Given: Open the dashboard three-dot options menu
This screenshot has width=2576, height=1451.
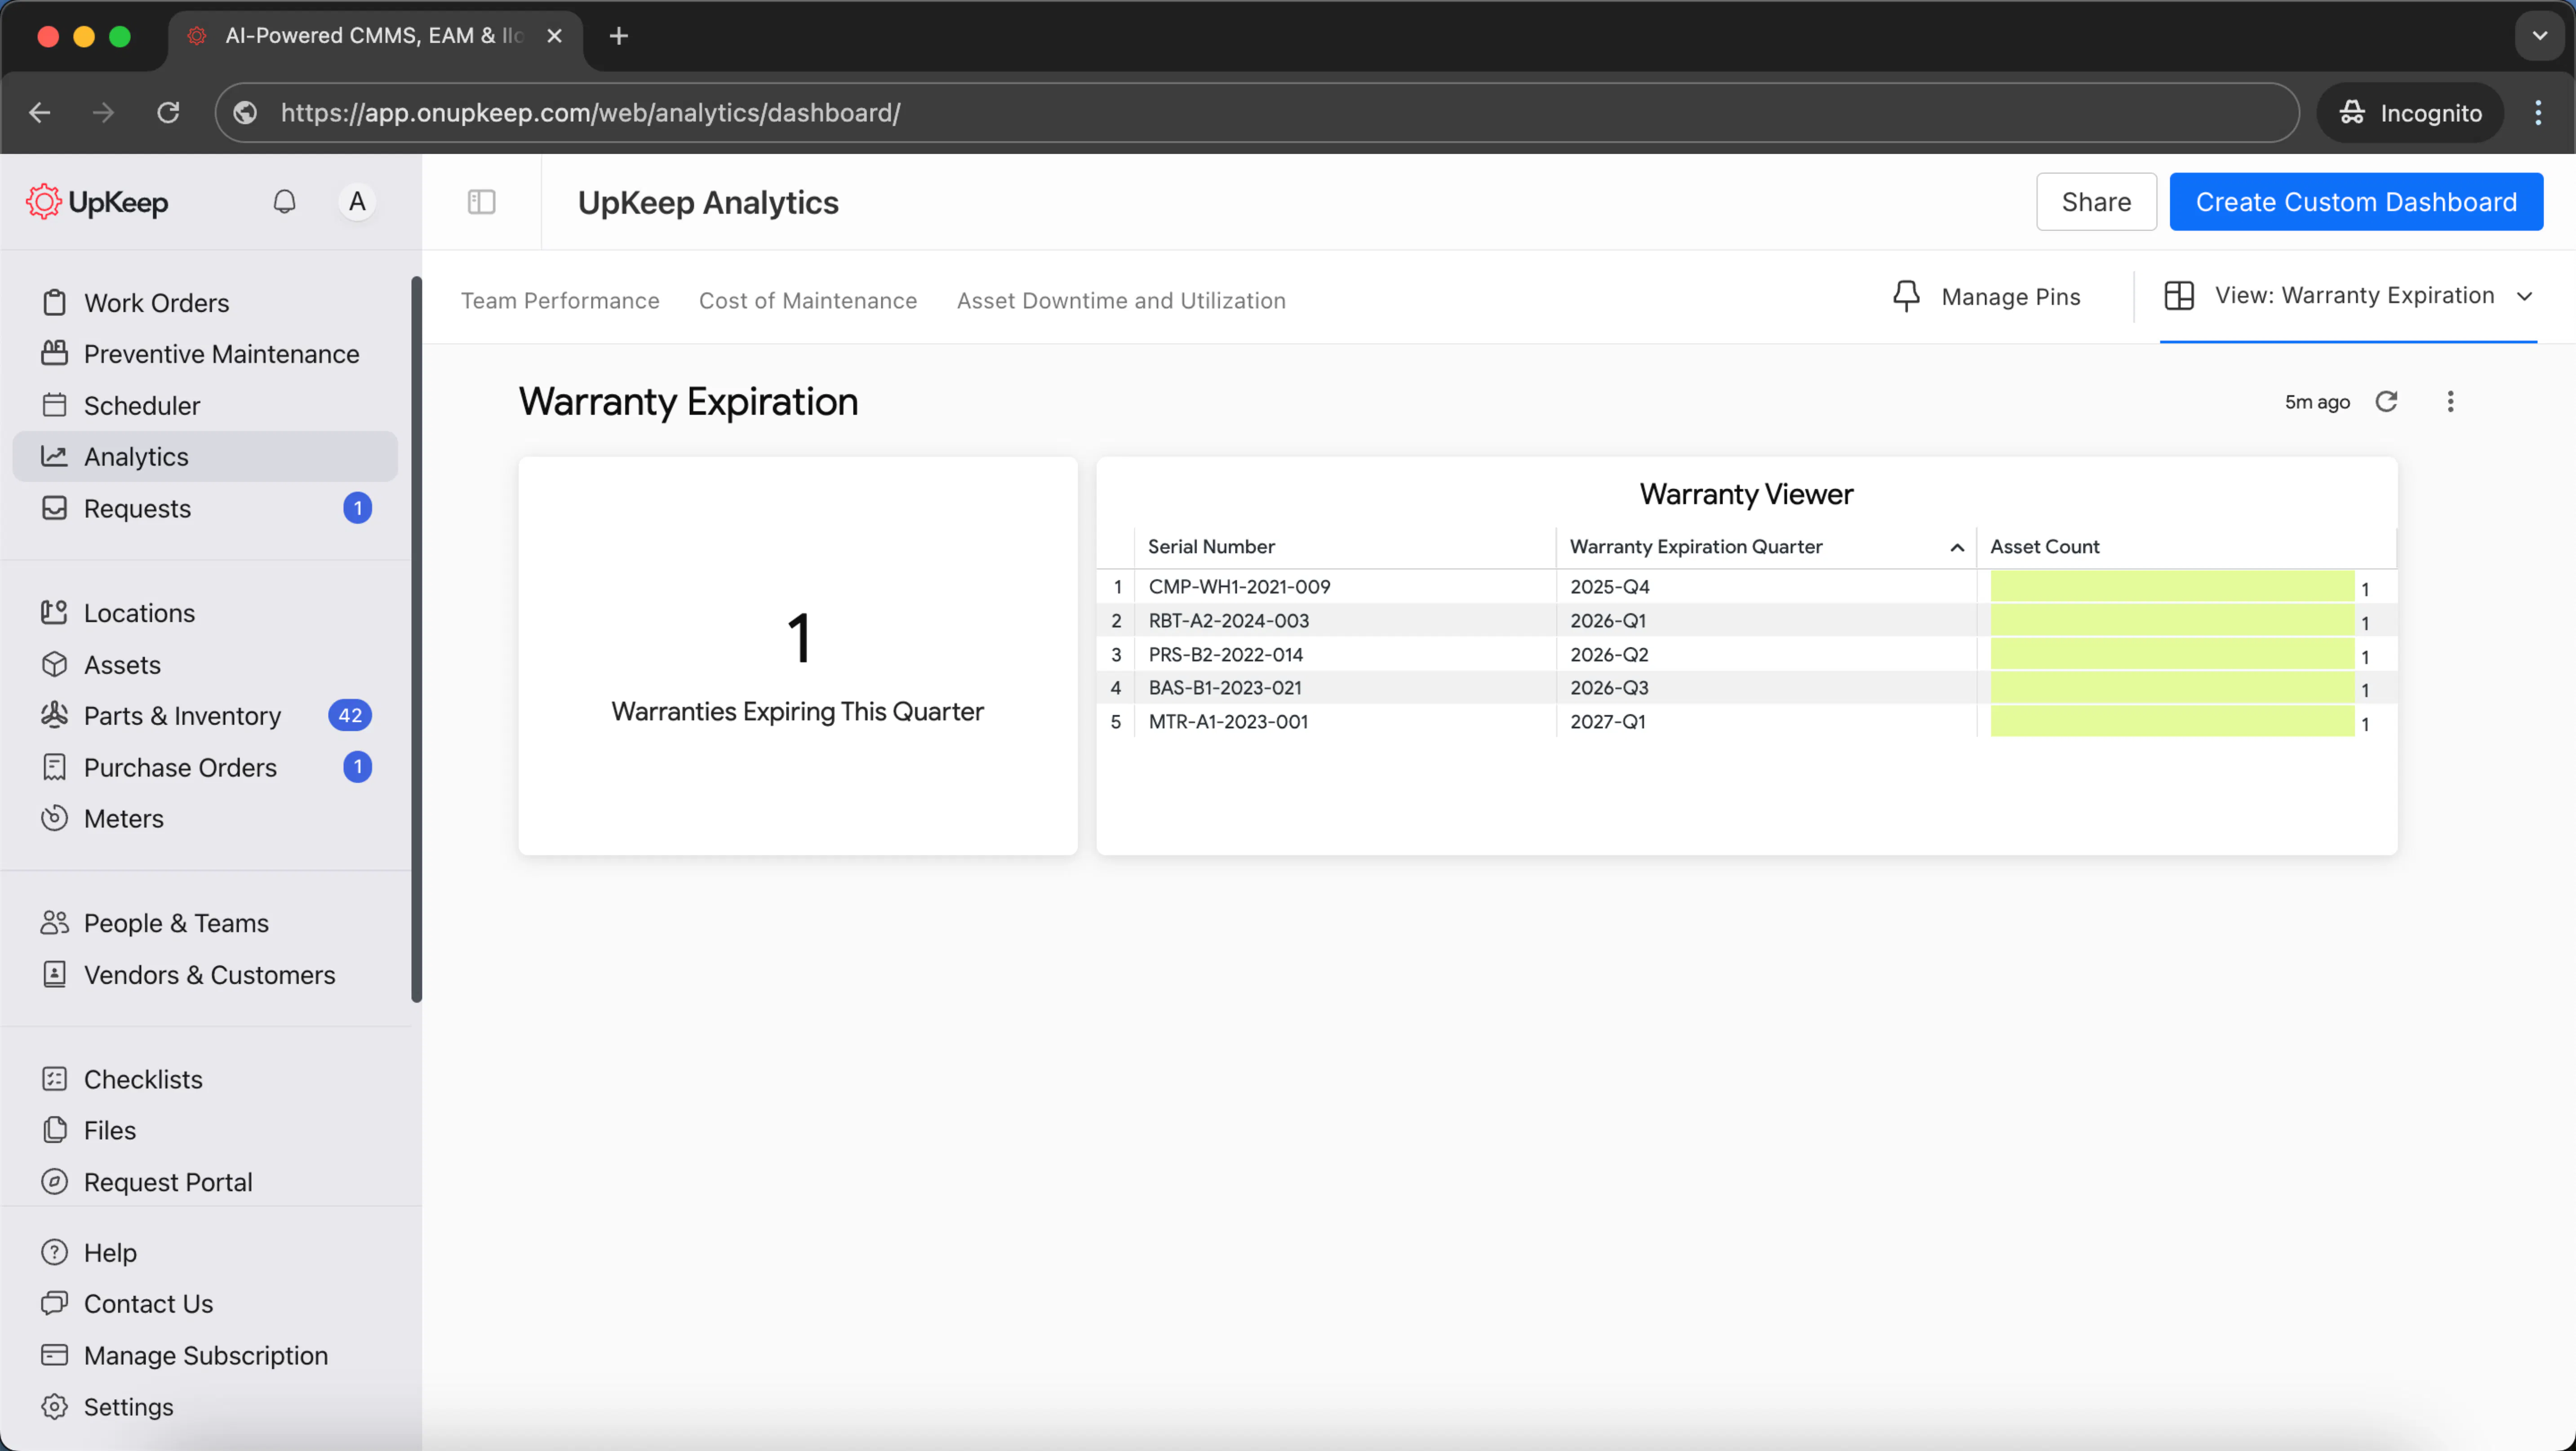Looking at the screenshot, I should 2450,402.
